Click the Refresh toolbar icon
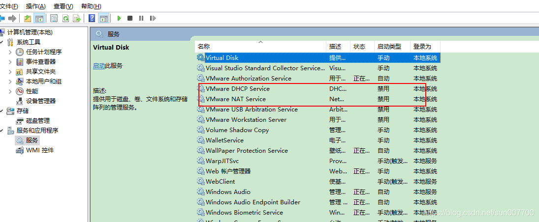Screen dimensions: 539x222 click(x=65, y=18)
